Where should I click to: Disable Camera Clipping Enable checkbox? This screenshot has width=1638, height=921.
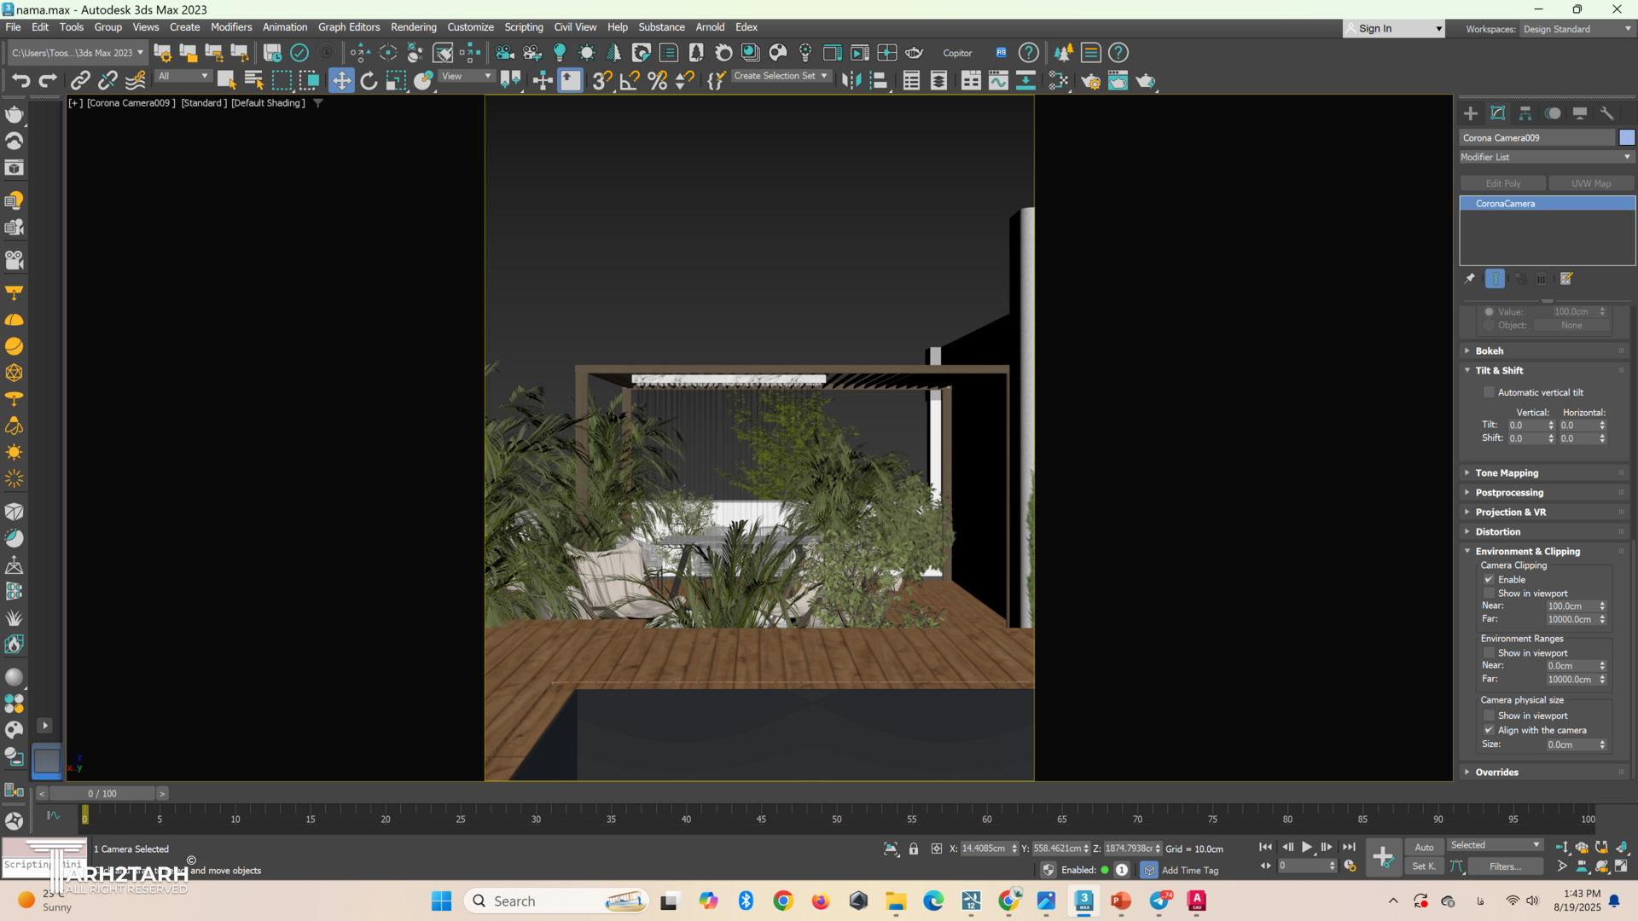[x=1490, y=579]
